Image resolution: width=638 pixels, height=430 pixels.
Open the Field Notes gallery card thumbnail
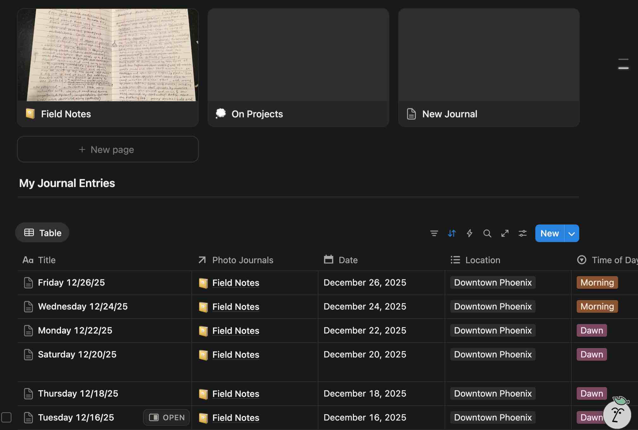[108, 55]
